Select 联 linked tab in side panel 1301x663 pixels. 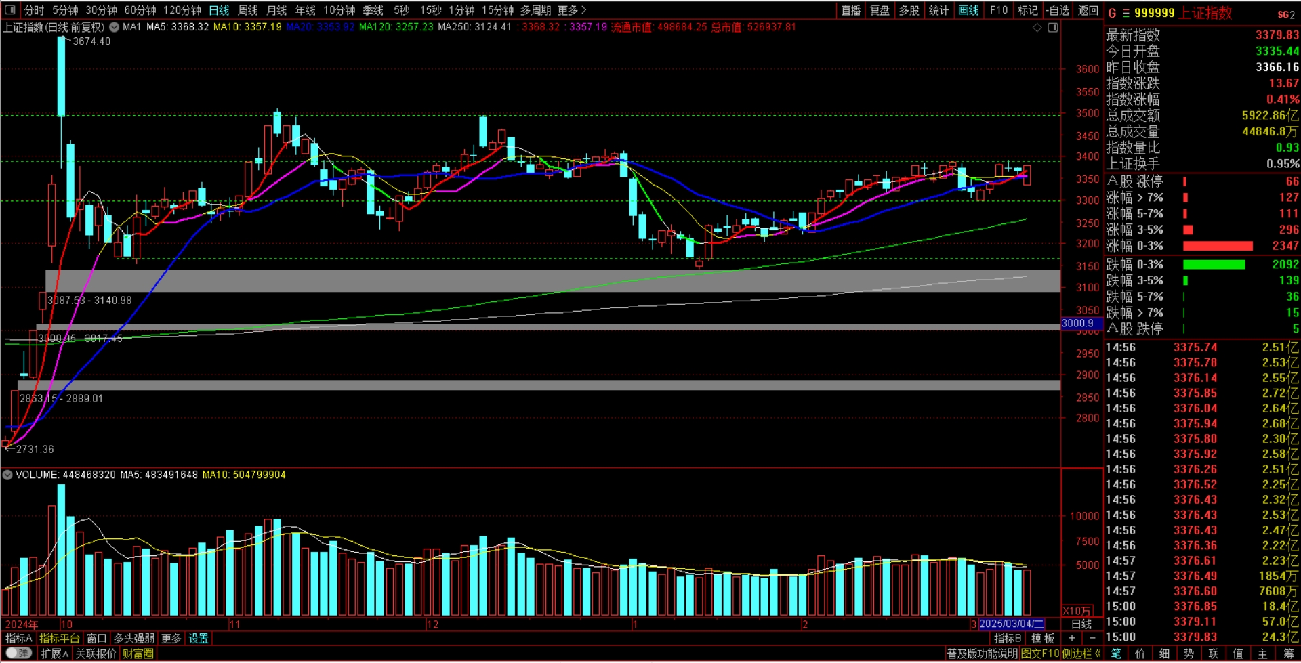click(1214, 654)
